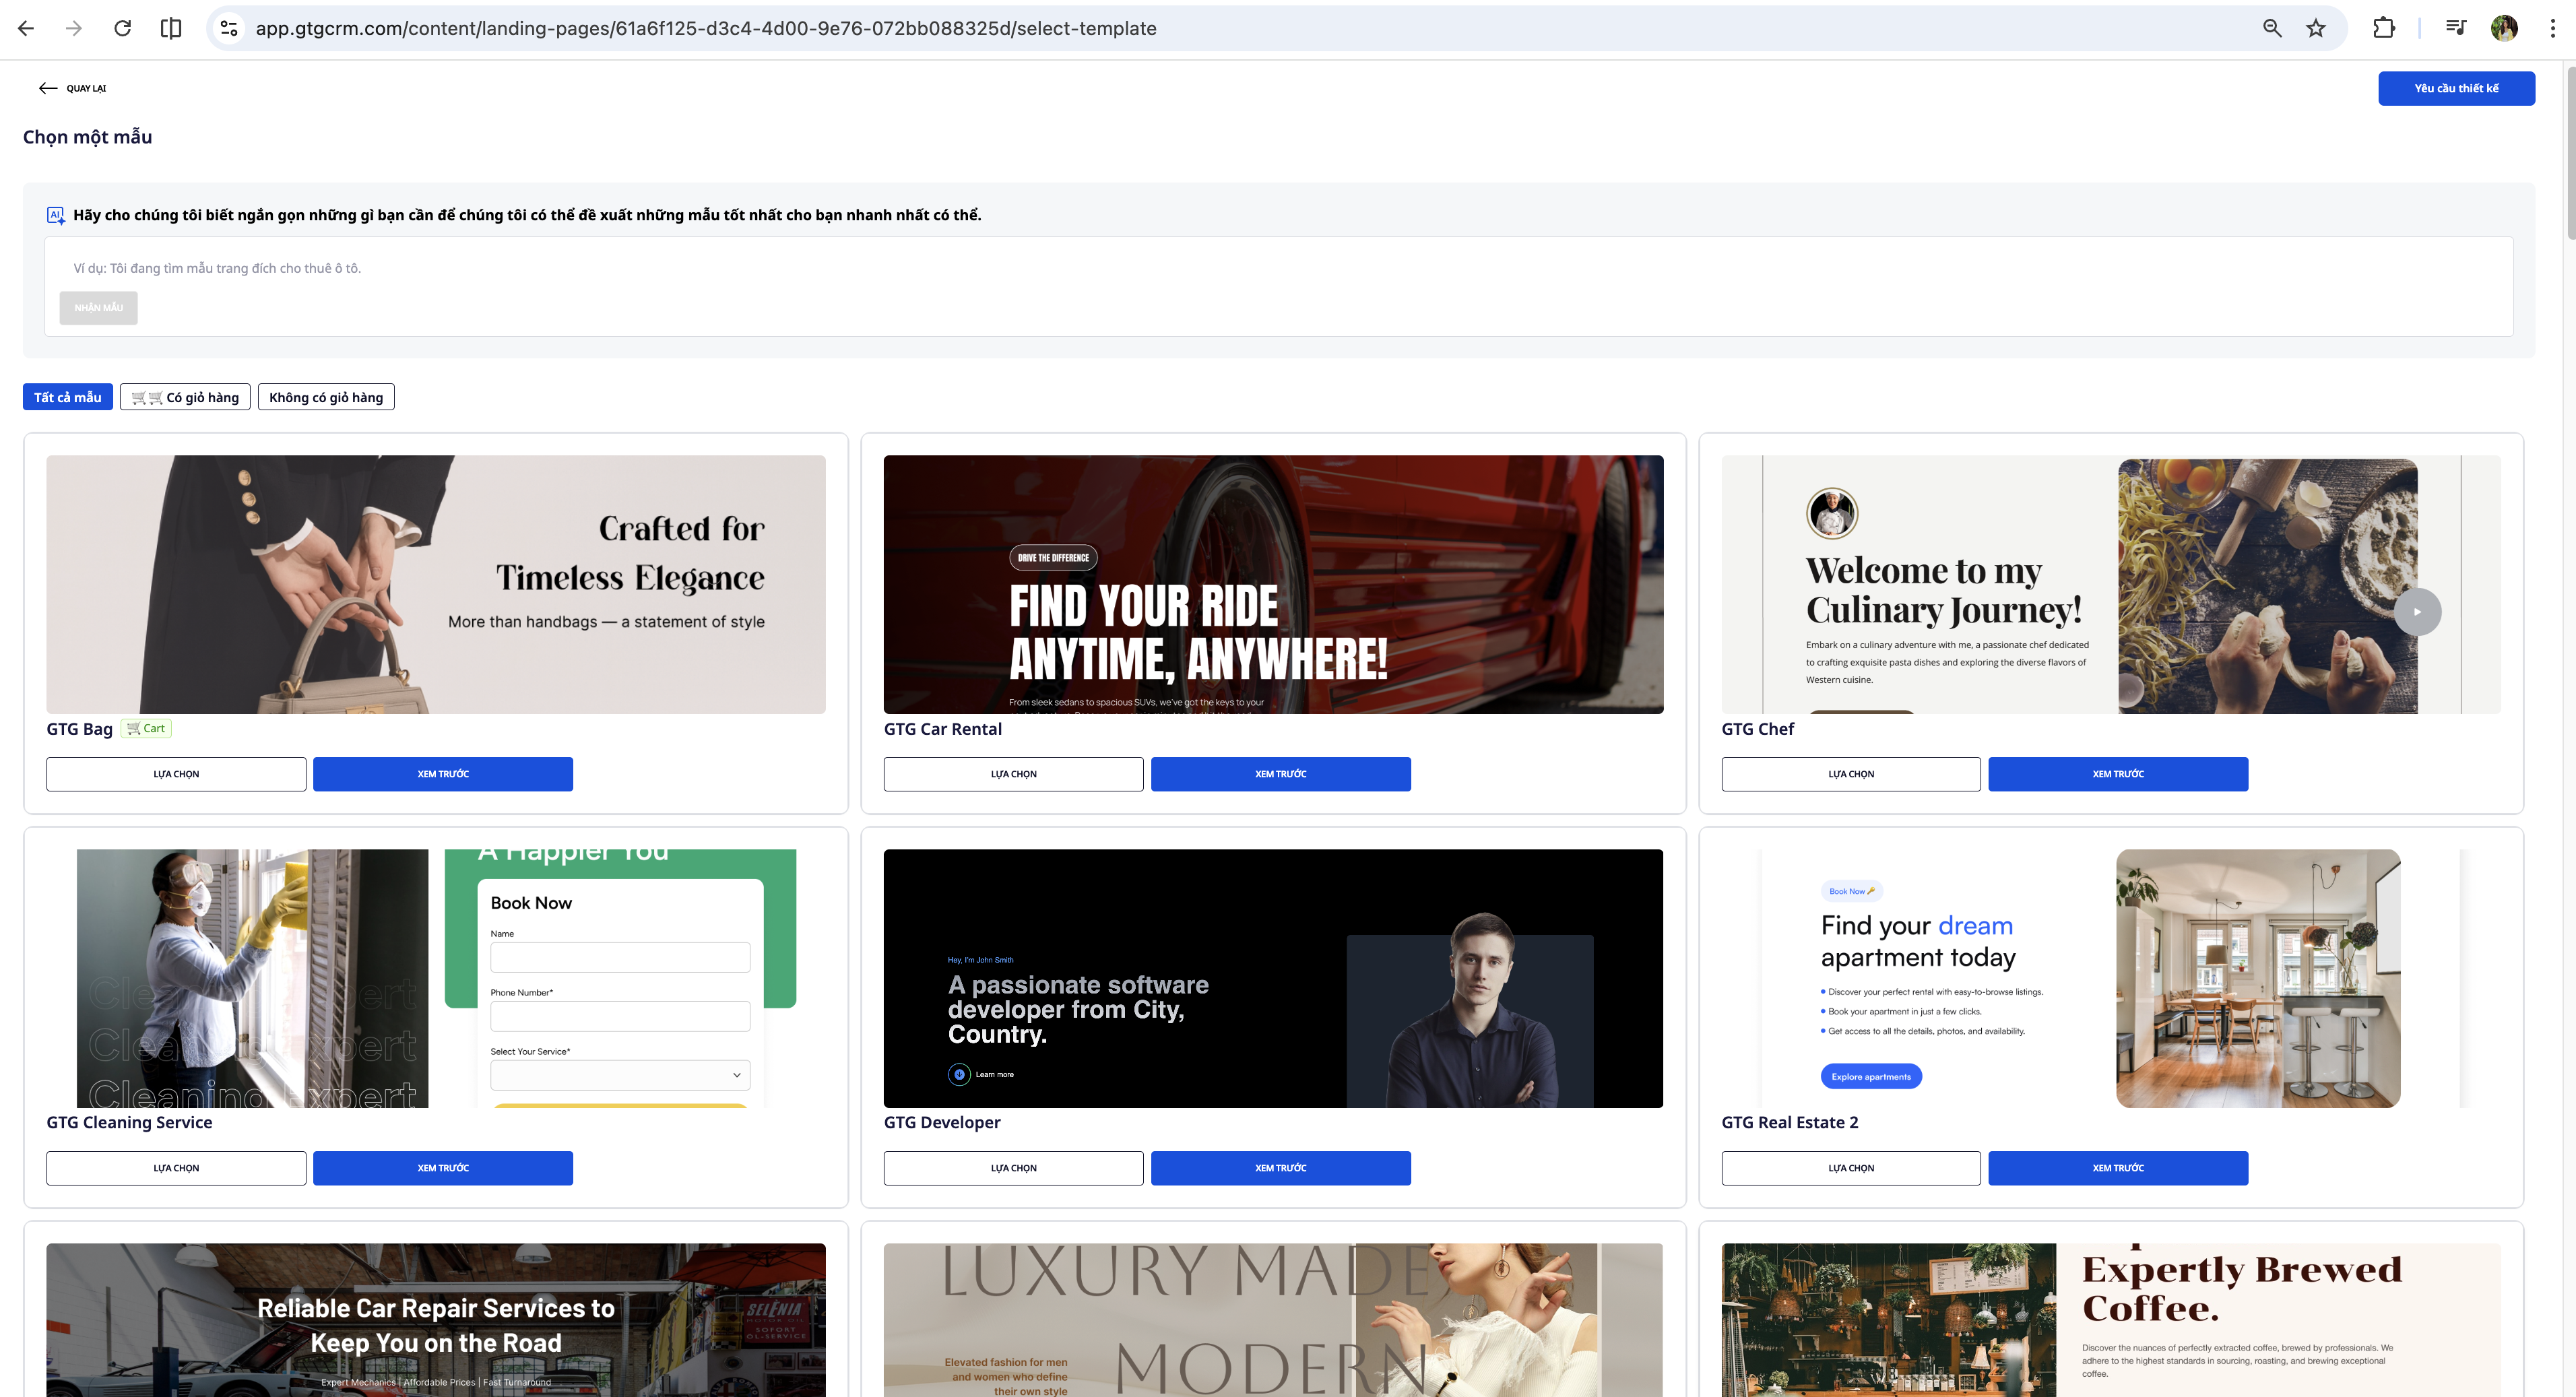Click the site information icon in address bar
The height and width of the screenshot is (1397, 2576).
point(229,28)
